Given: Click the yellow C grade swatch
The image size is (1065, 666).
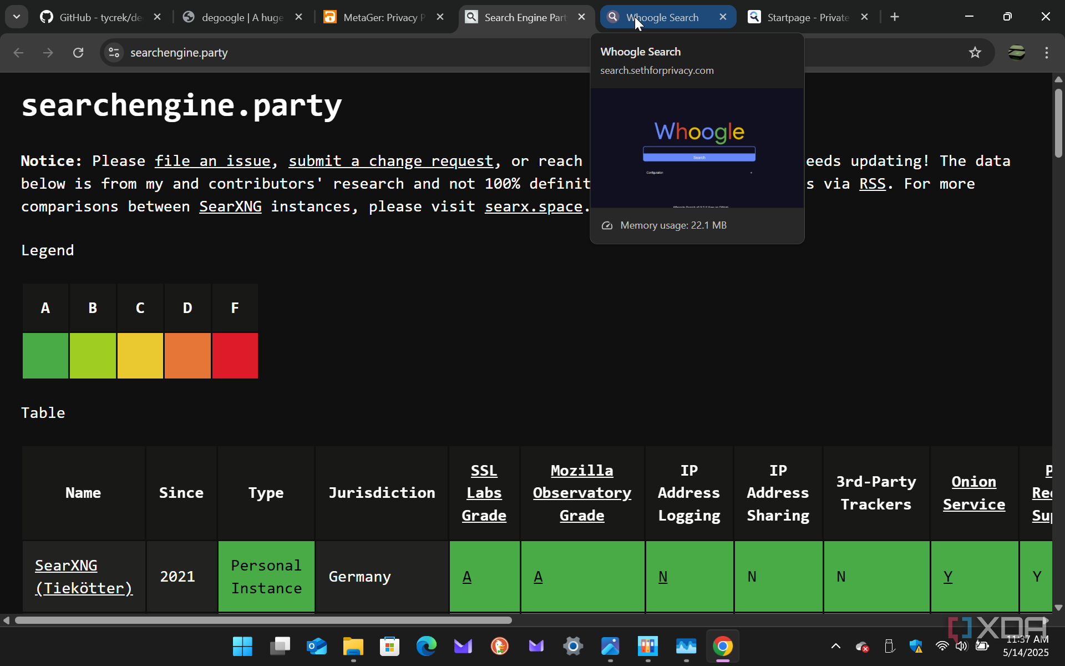Looking at the screenshot, I should [x=140, y=356].
